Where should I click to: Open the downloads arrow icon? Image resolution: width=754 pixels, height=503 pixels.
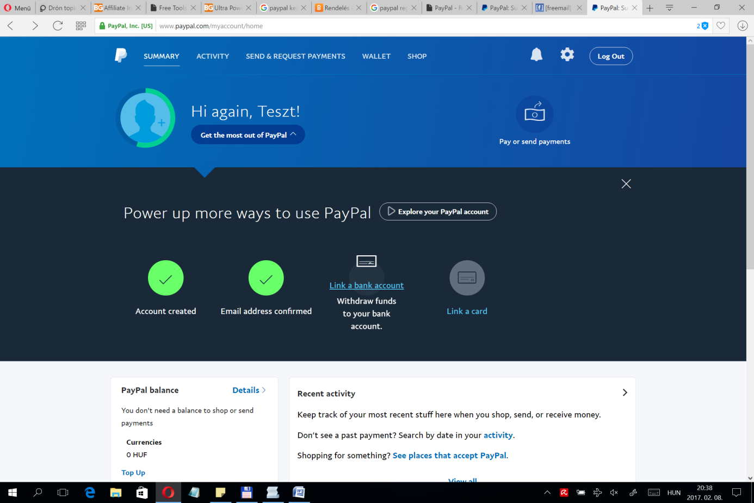(x=742, y=26)
